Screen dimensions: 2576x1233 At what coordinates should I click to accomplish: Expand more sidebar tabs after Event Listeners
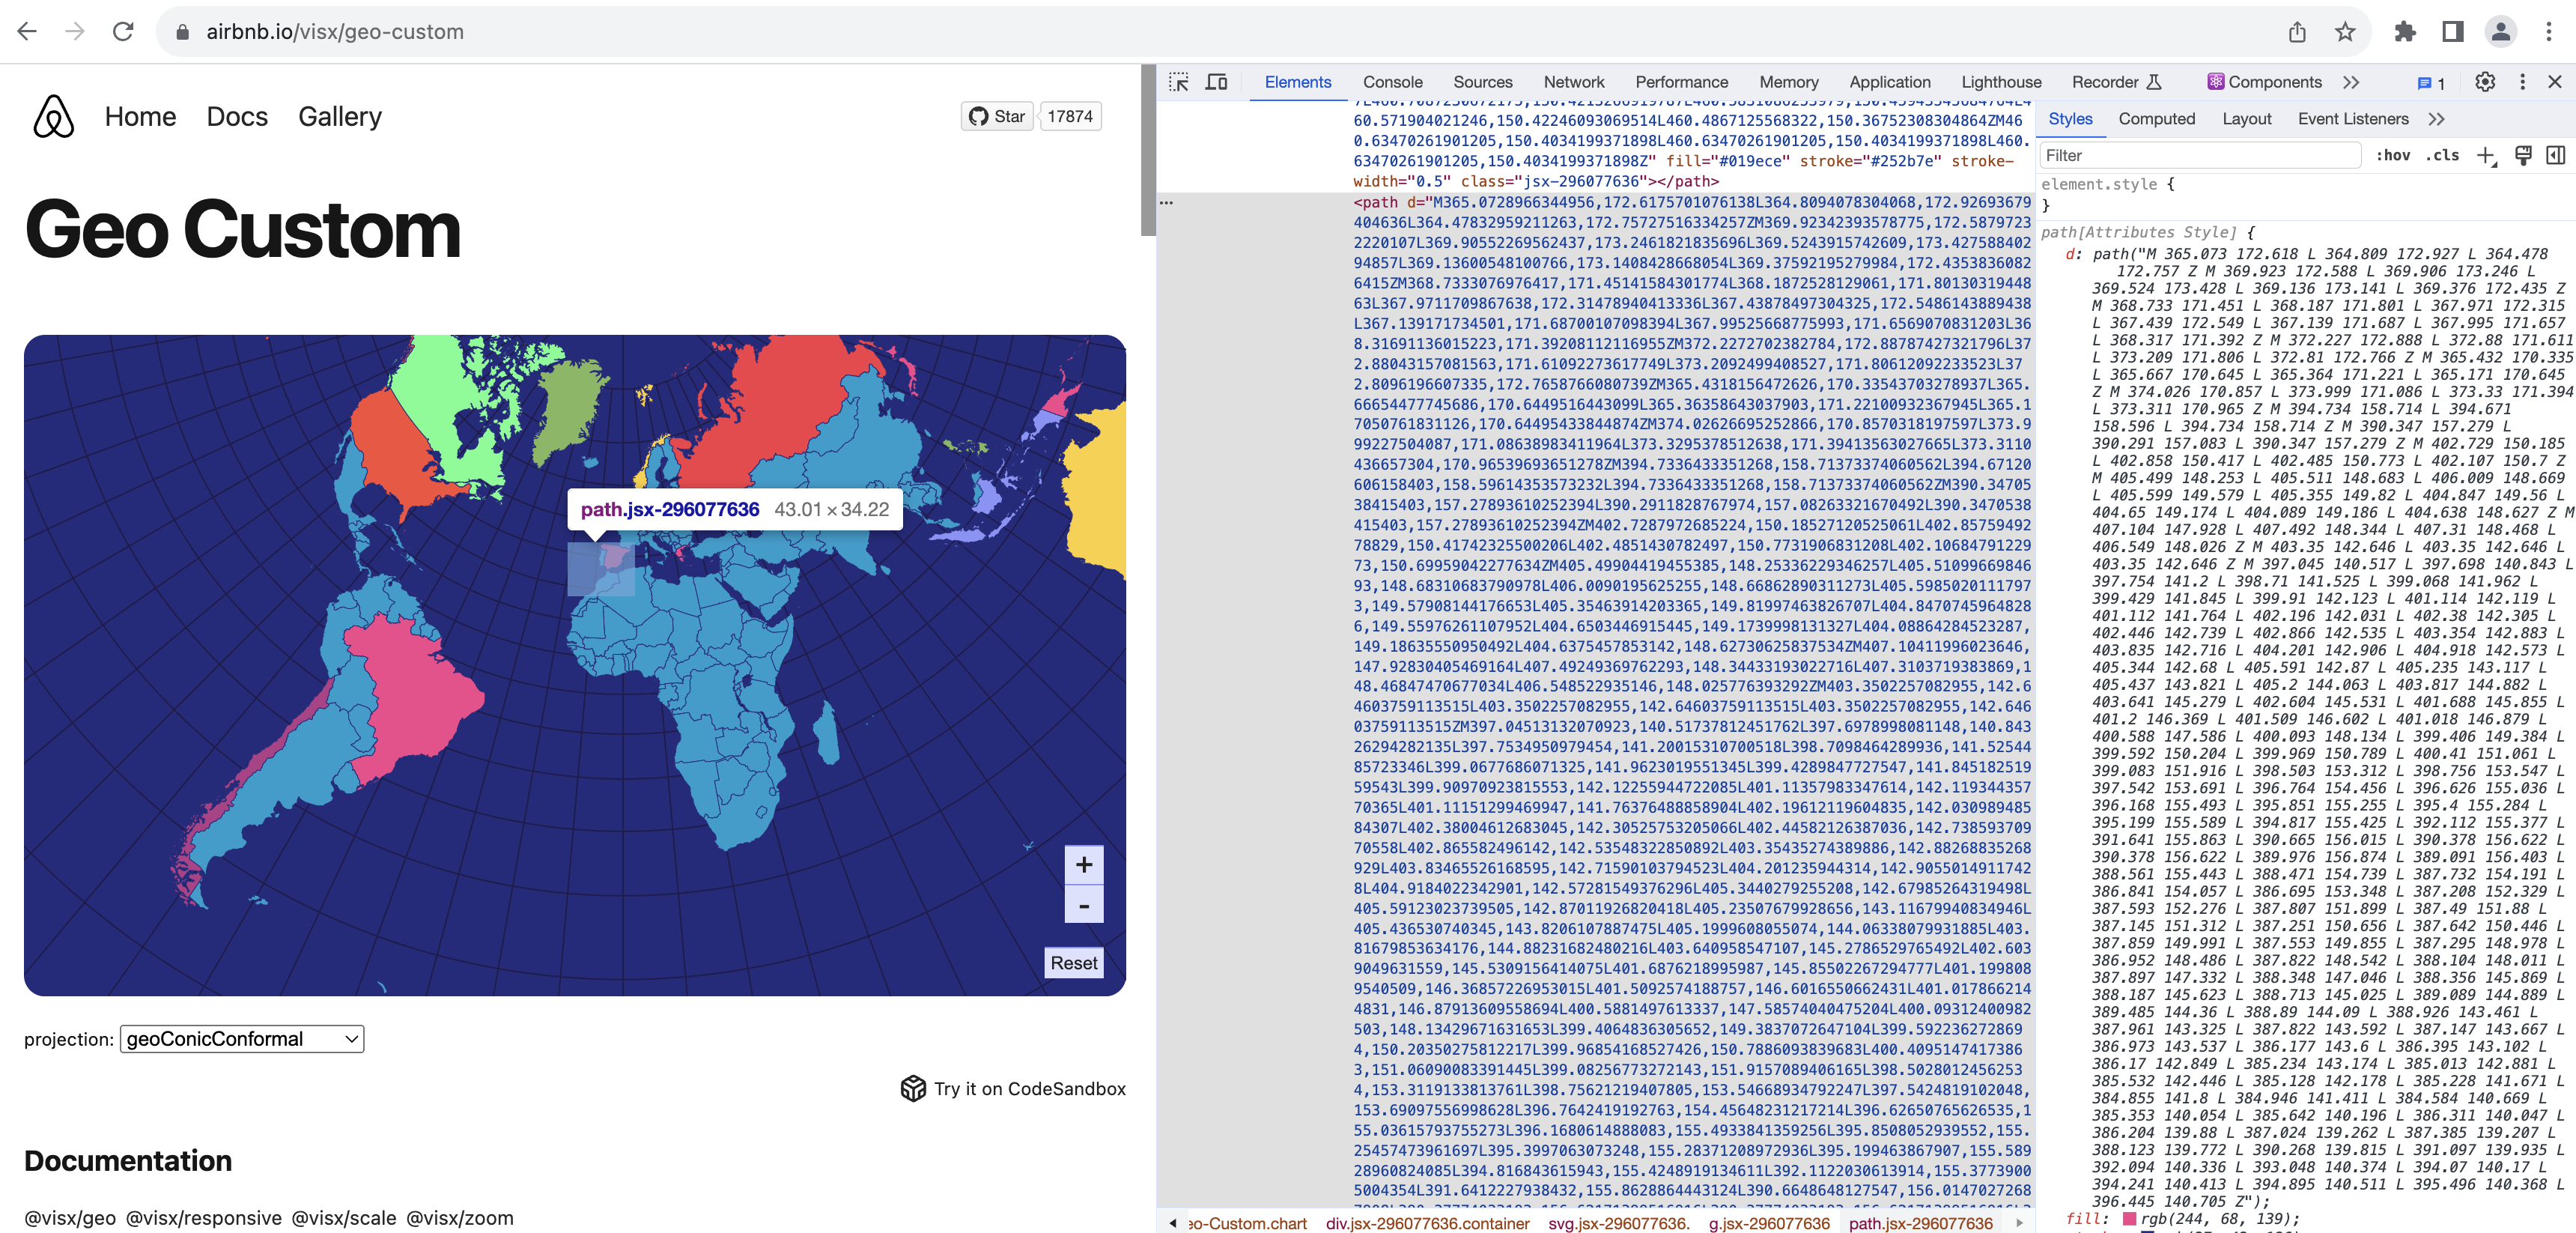2437,118
